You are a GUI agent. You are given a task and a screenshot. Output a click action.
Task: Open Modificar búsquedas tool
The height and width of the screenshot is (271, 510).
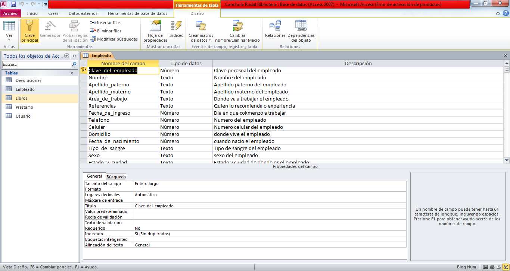click(x=114, y=39)
